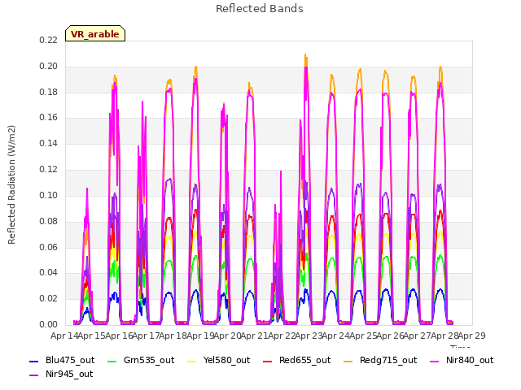Screen dimensions: 521x390
Task: Select the Nir840_out legend label
Action: (470, 360)
